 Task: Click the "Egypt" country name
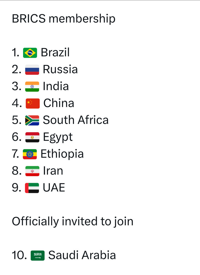(58, 137)
